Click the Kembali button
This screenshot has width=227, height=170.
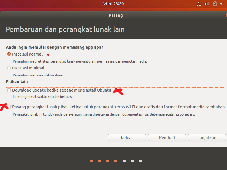pyautogui.click(x=167, y=137)
